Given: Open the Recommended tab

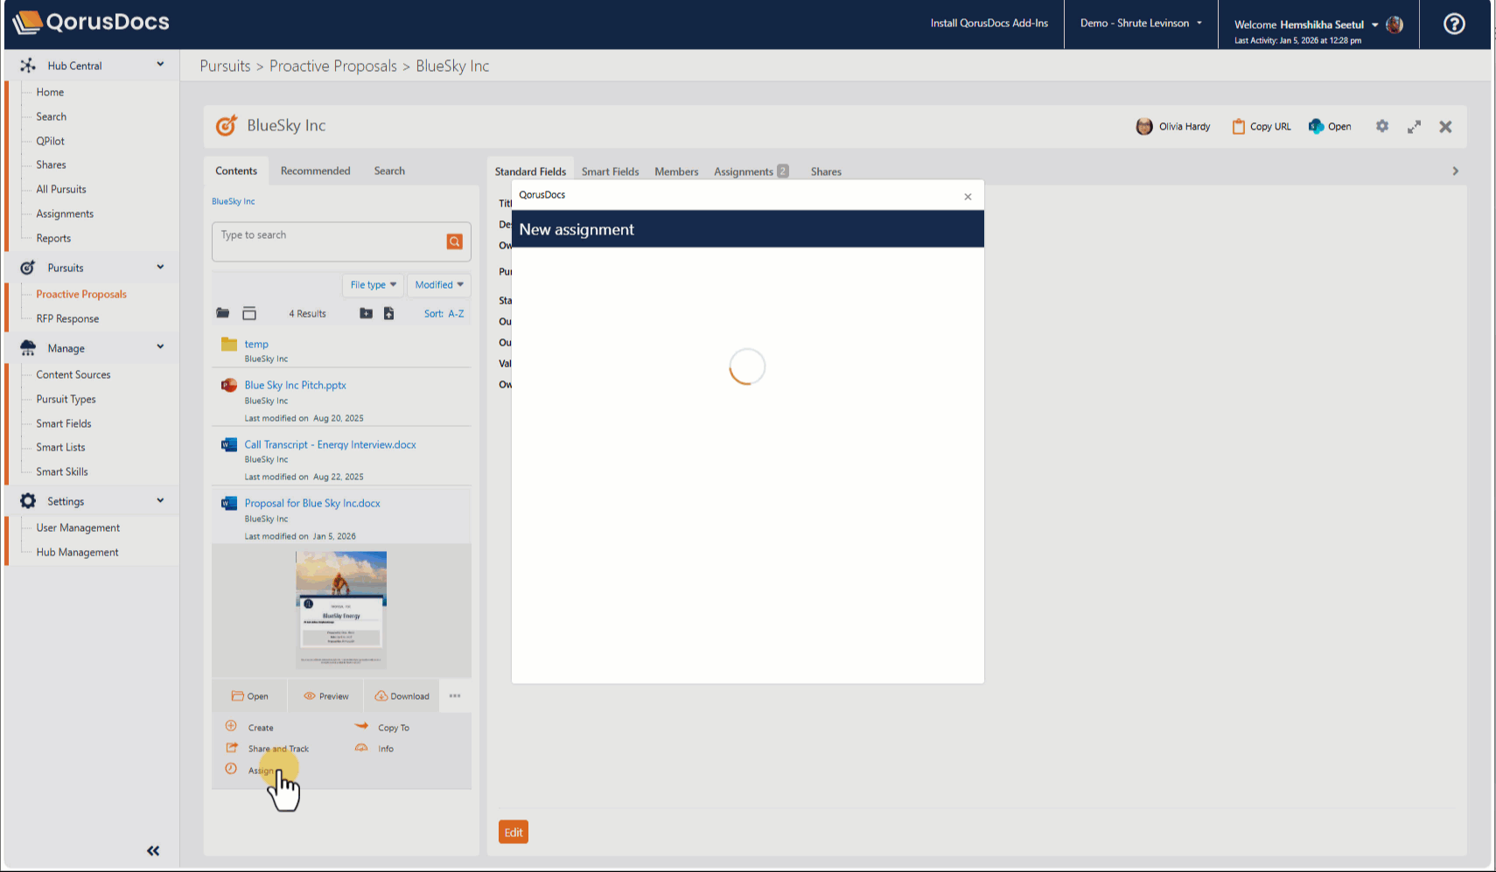Looking at the screenshot, I should (x=315, y=171).
